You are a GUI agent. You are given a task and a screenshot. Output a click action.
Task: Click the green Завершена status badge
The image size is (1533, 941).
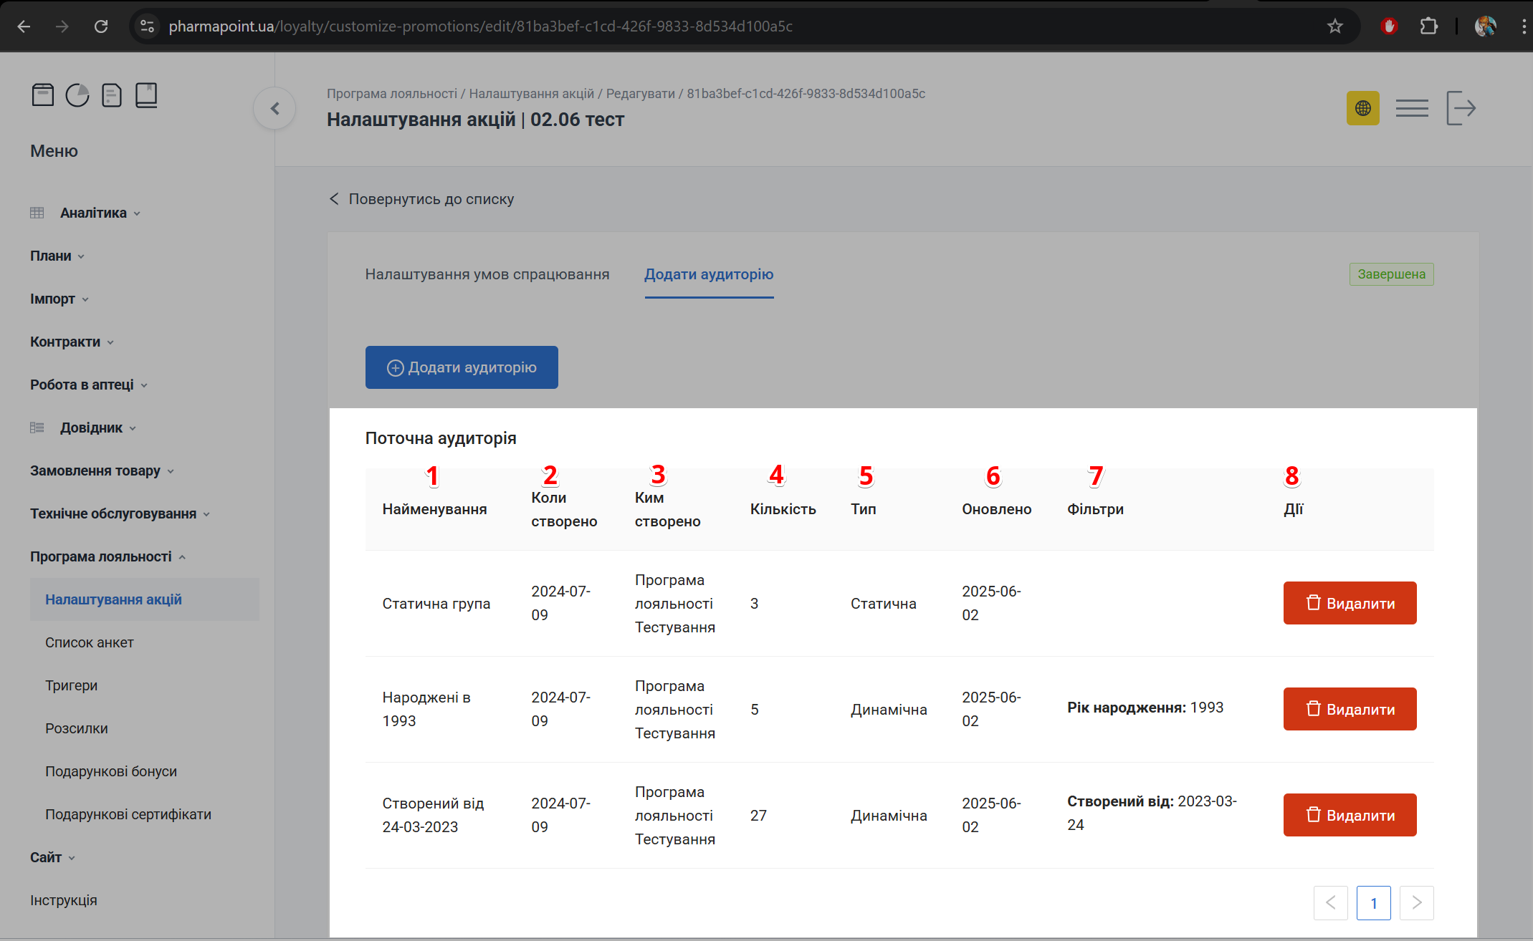pyautogui.click(x=1390, y=274)
